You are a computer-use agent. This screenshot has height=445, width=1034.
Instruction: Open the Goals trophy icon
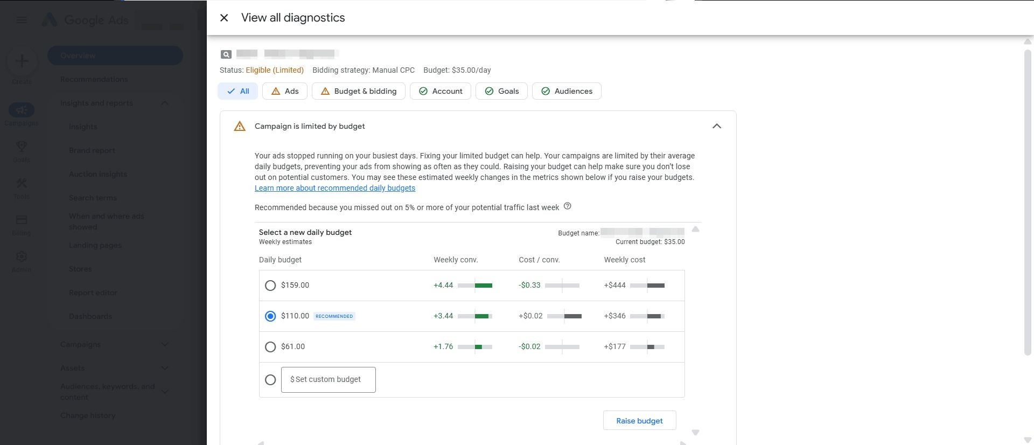(22, 147)
